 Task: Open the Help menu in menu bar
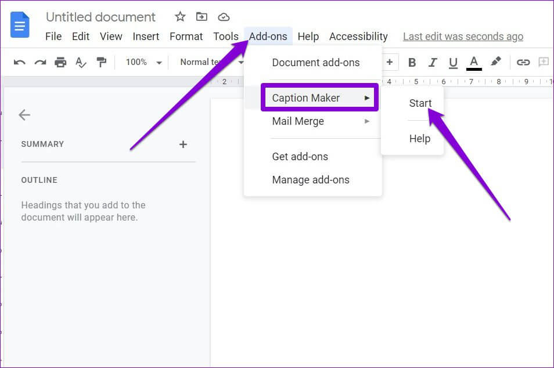[x=308, y=37]
